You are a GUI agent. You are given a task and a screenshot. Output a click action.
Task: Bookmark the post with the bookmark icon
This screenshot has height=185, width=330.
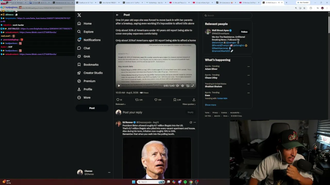[x=175, y=100]
